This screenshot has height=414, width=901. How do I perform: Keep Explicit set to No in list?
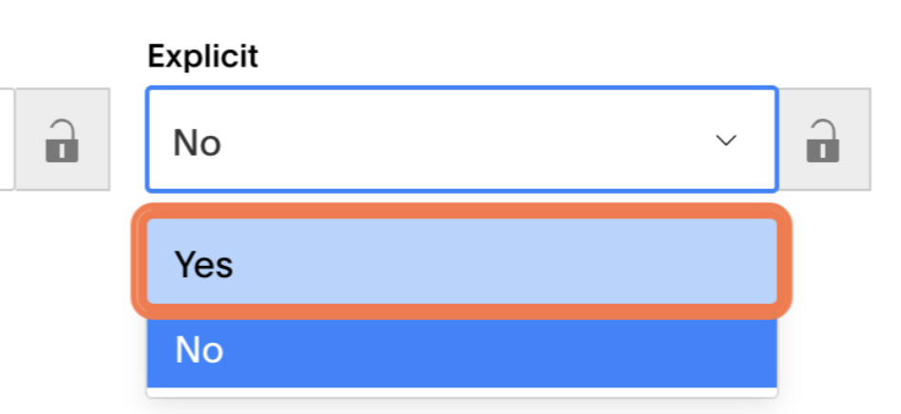coord(462,349)
